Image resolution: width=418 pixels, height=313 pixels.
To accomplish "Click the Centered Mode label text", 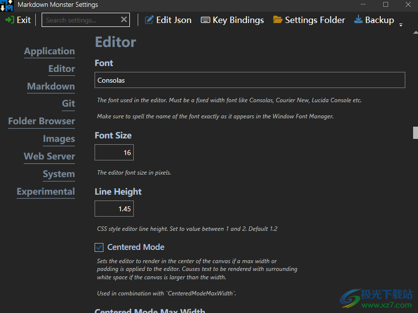I will (136, 247).
